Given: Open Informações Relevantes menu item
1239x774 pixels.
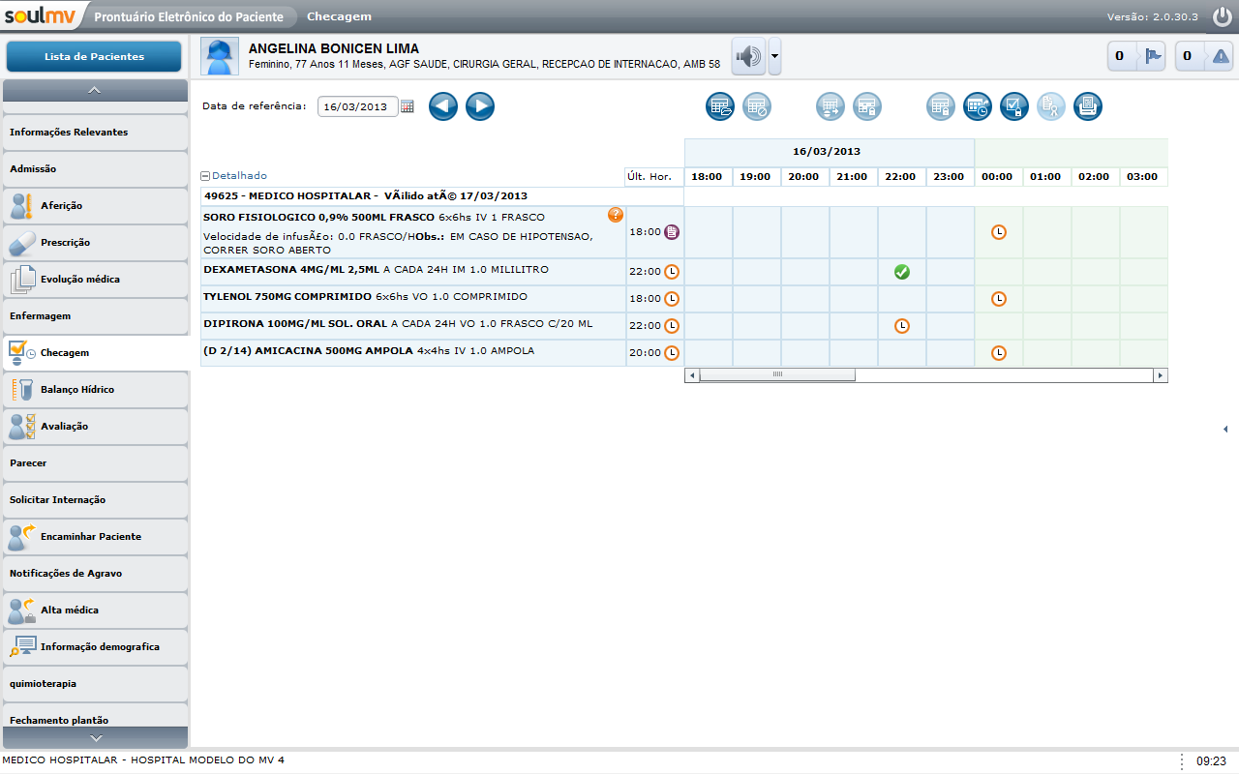Looking at the screenshot, I should [x=95, y=133].
